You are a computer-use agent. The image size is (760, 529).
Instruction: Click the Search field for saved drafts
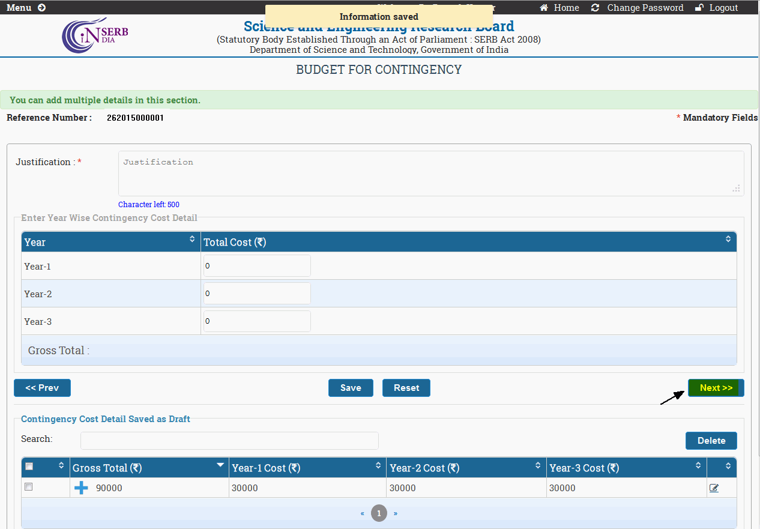[x=229, y=441]
